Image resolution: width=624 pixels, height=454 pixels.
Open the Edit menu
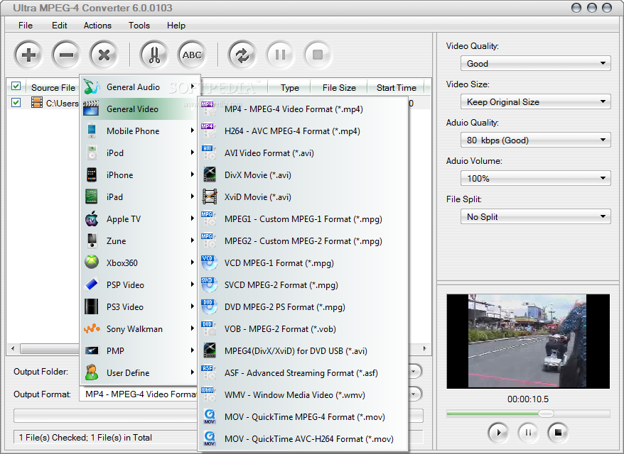59,26
